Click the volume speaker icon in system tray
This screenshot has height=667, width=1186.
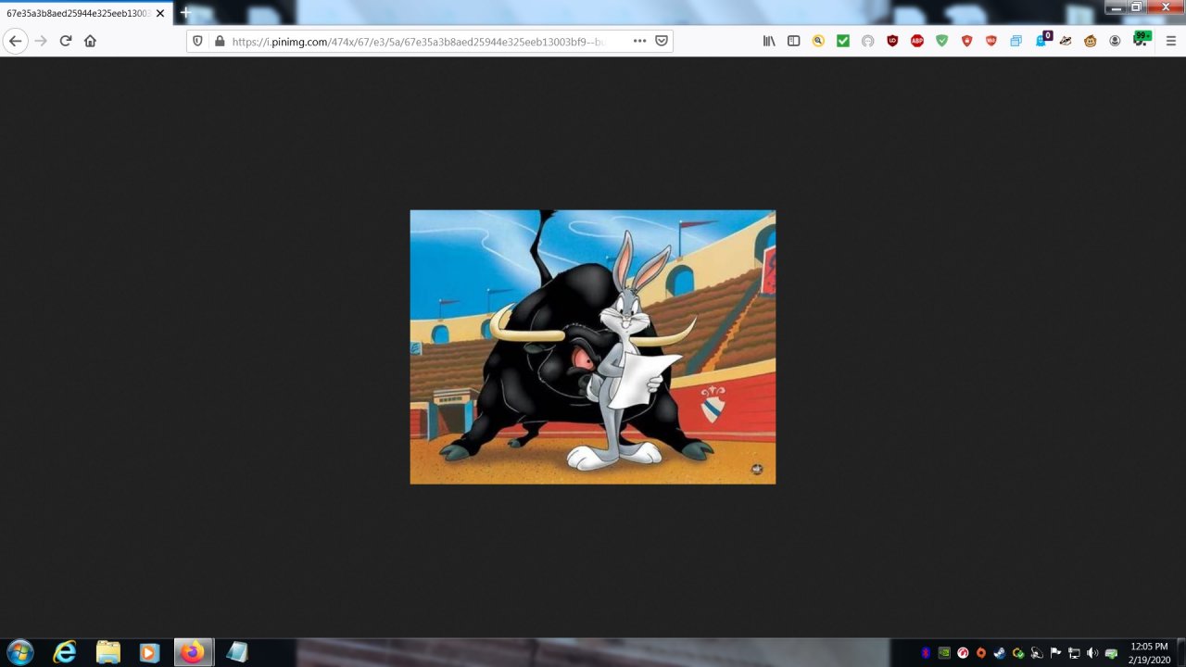click(1091, 652)
